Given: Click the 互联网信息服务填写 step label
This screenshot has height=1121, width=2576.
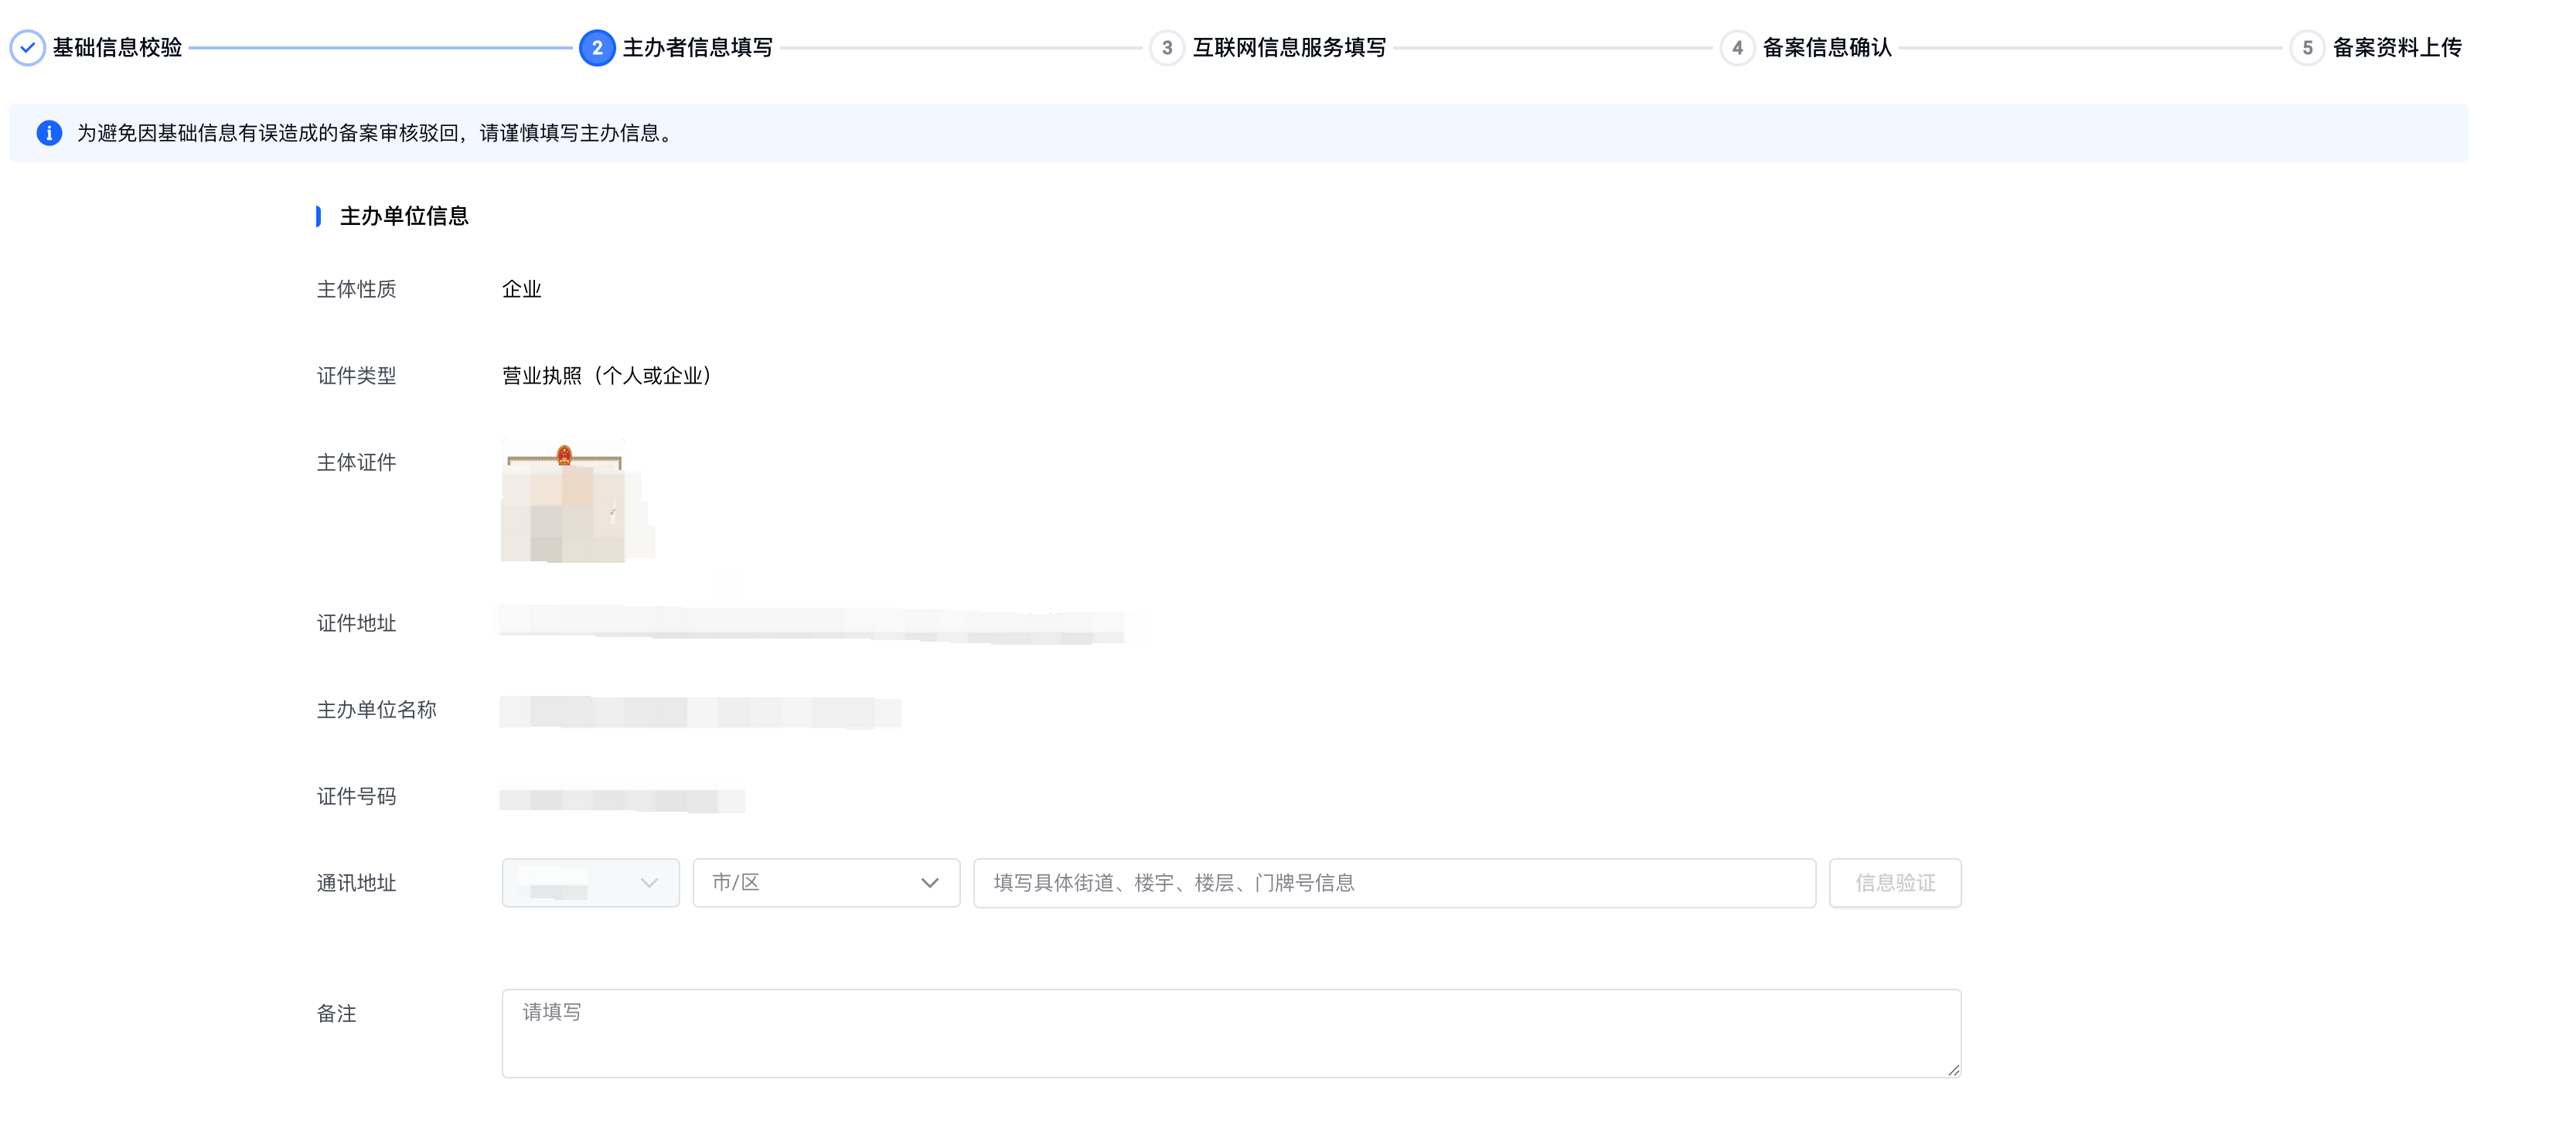Looking at the screenshot, I should pos(1289,47).
